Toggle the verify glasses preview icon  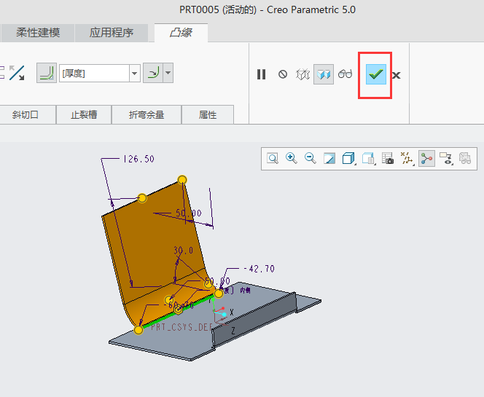[x=346, y=74]
